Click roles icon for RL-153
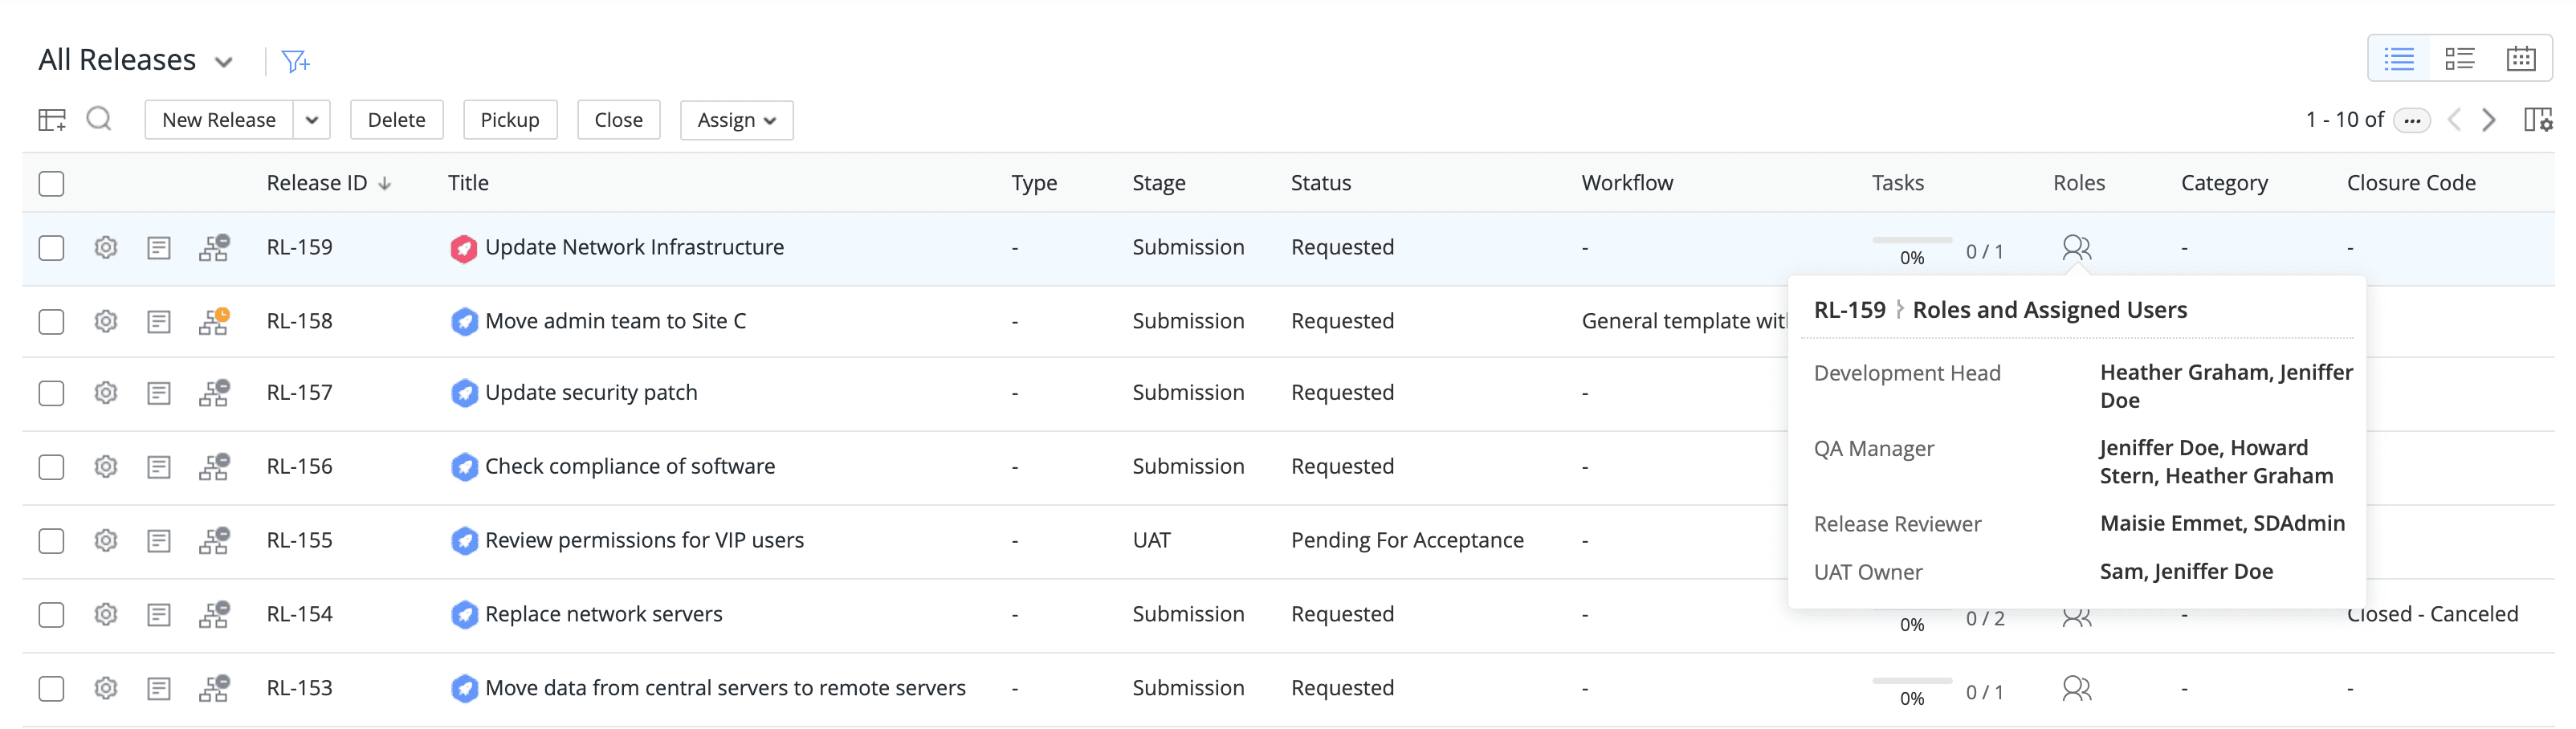 pos(2076,688)
